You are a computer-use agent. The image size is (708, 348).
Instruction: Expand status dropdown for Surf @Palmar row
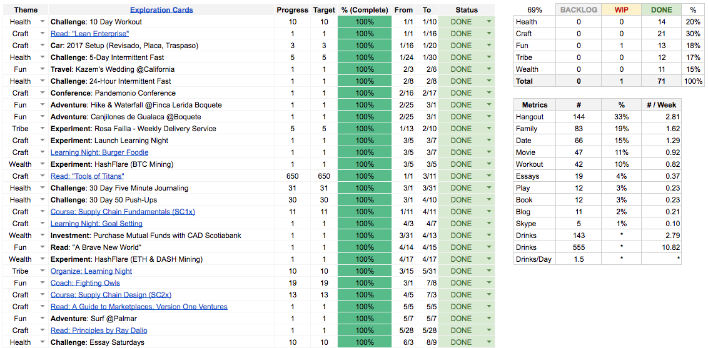[489, 319]
